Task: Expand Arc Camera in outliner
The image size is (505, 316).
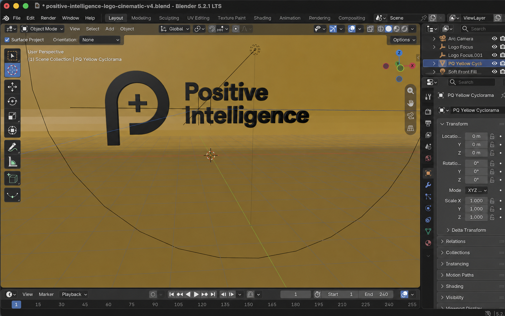Action: coord(434,39)
